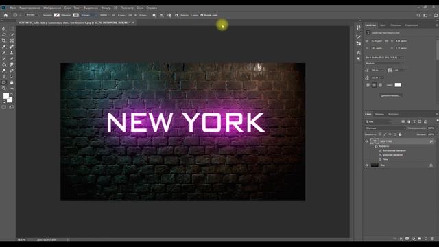Open the share icon at top right

pos(436,15)
